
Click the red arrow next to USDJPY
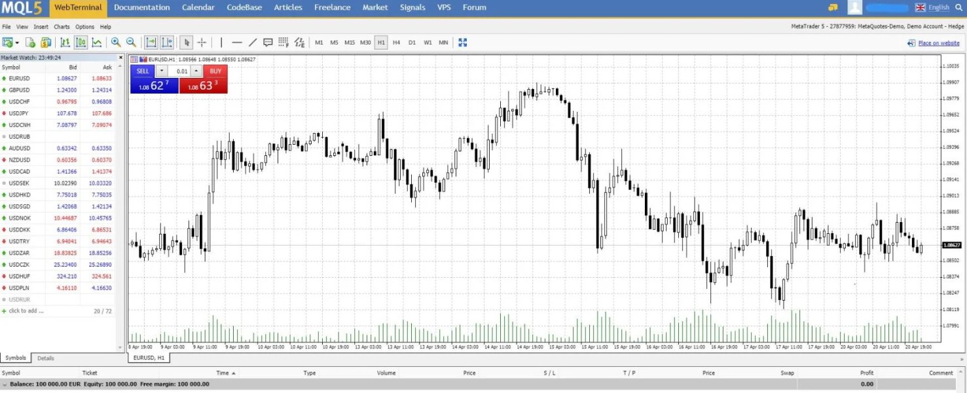click(5, 113)
